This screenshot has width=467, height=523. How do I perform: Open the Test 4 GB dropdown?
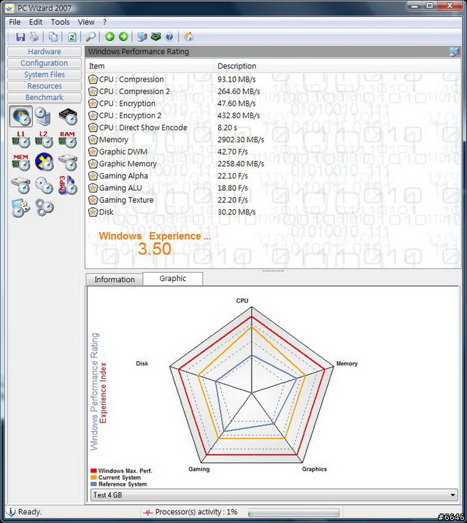pyautogui.click(x=274, y=495)
